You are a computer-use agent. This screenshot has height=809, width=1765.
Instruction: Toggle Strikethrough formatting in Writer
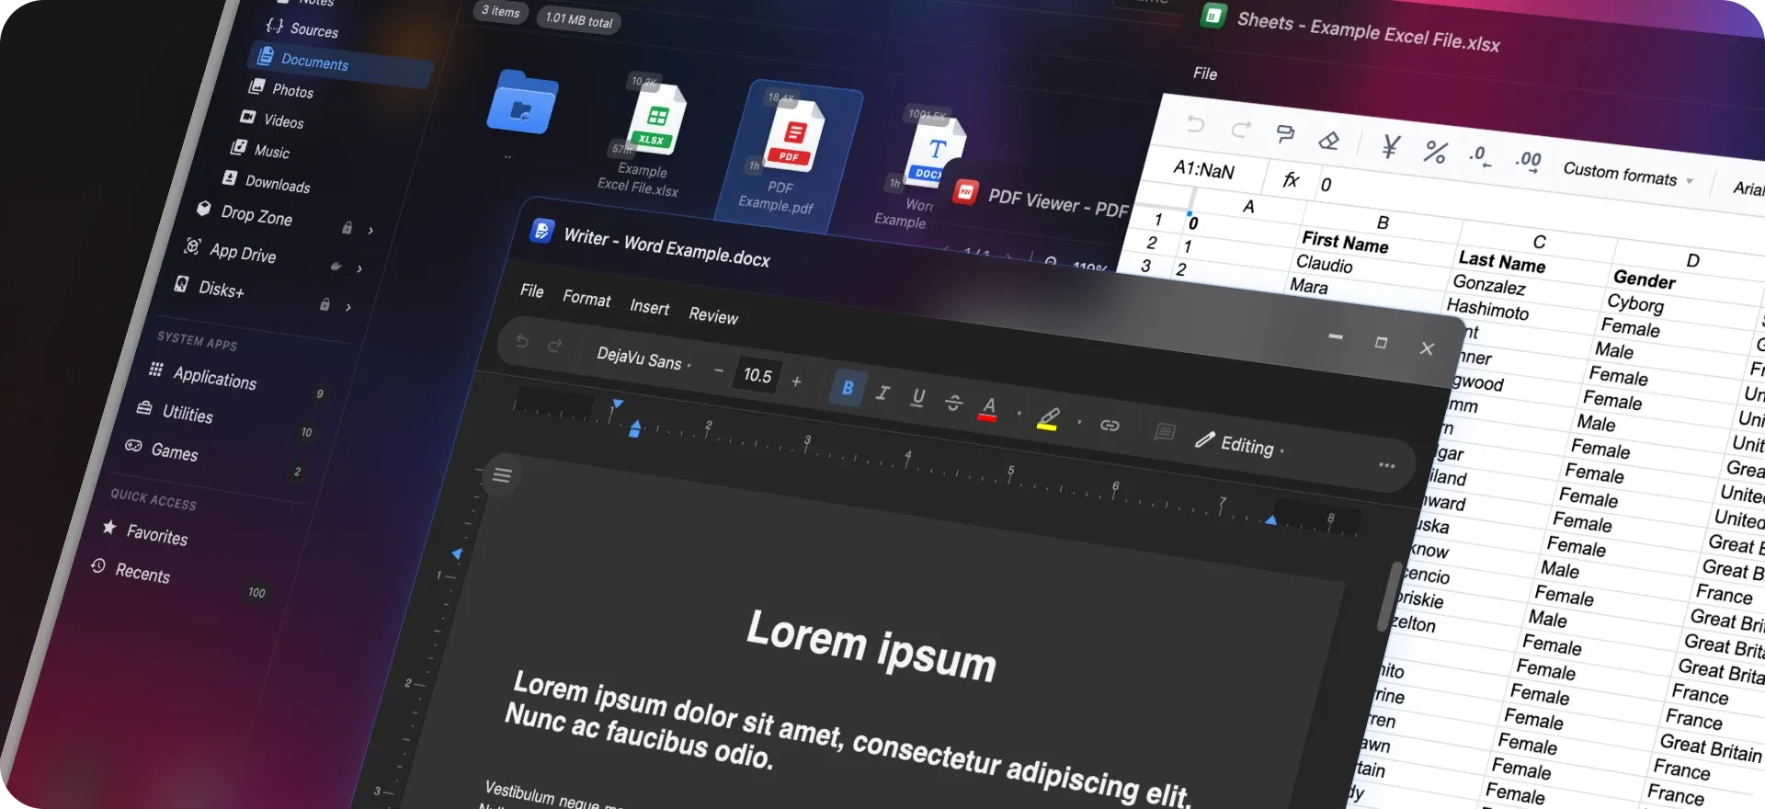953,402
